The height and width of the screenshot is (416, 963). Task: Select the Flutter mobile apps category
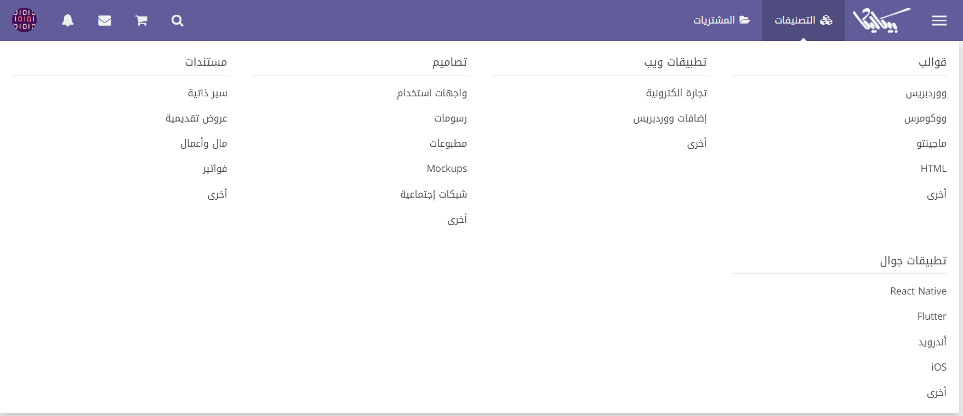tap(932, 316)
